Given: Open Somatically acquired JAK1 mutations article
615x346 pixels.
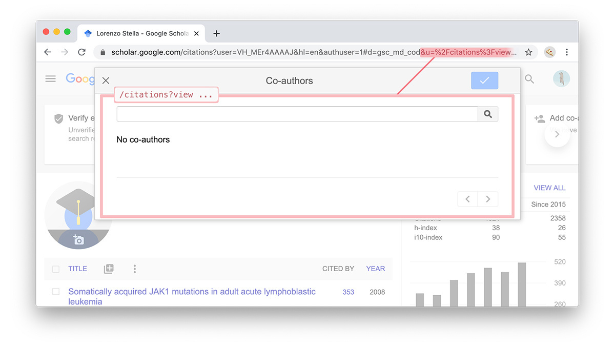Looking at the screenshot, I should coord(192,296).
